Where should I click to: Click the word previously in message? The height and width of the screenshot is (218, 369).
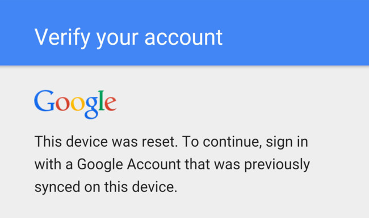pyautogui.click(x=277, y=165)
